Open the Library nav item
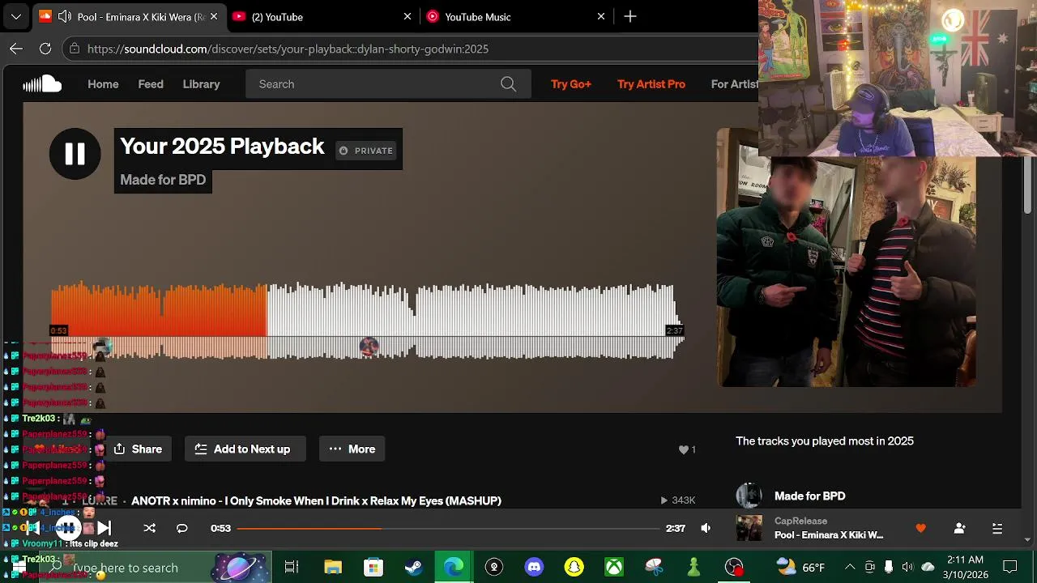The image size is (1037, 583). click(201, 84)
